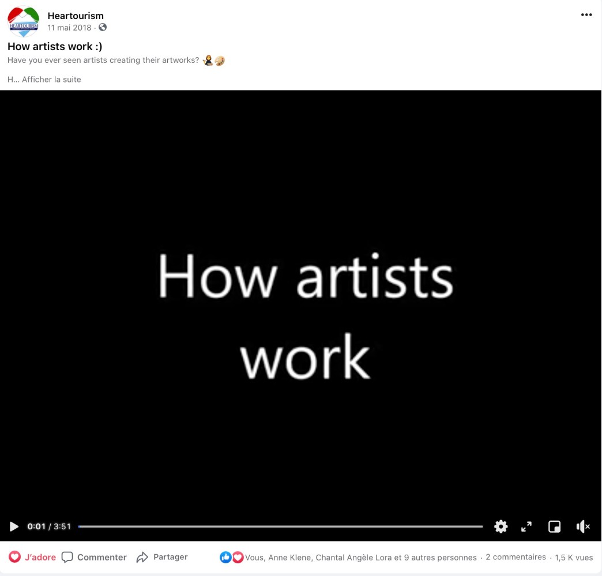Screen dimensions: 602x576
Task: Share post using Partager
Action: [162, 557]
